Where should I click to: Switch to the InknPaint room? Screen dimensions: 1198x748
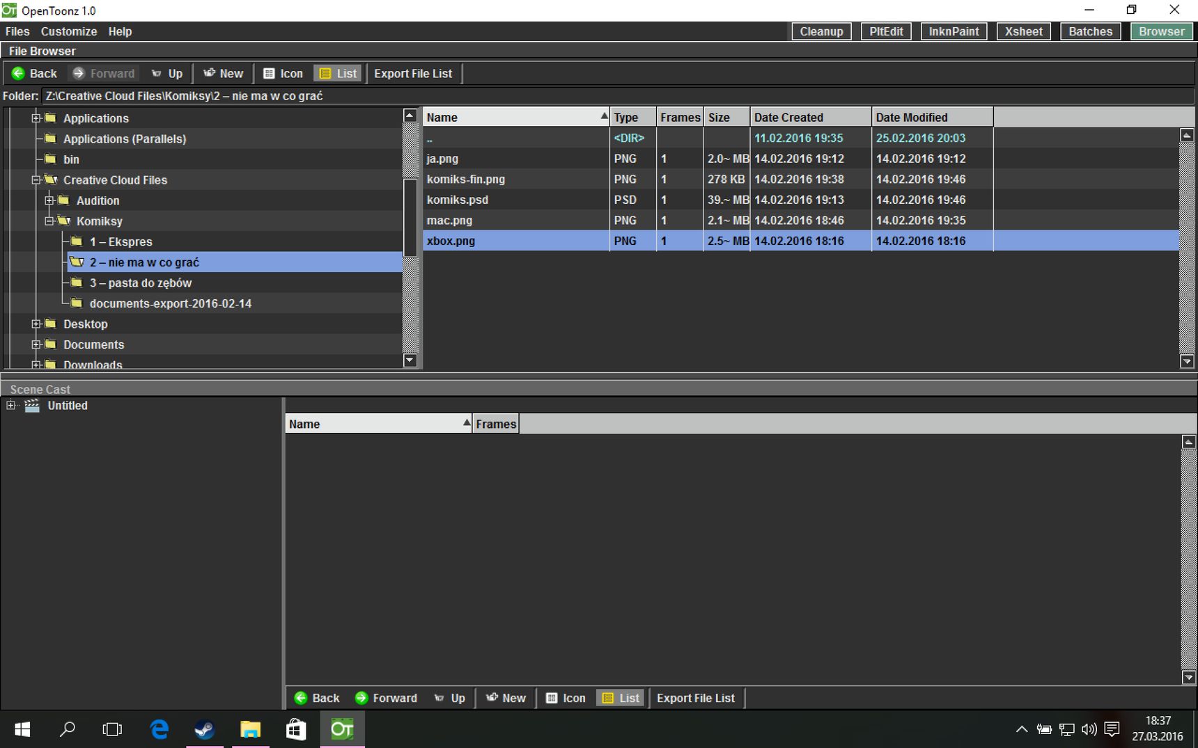(954, 31)
